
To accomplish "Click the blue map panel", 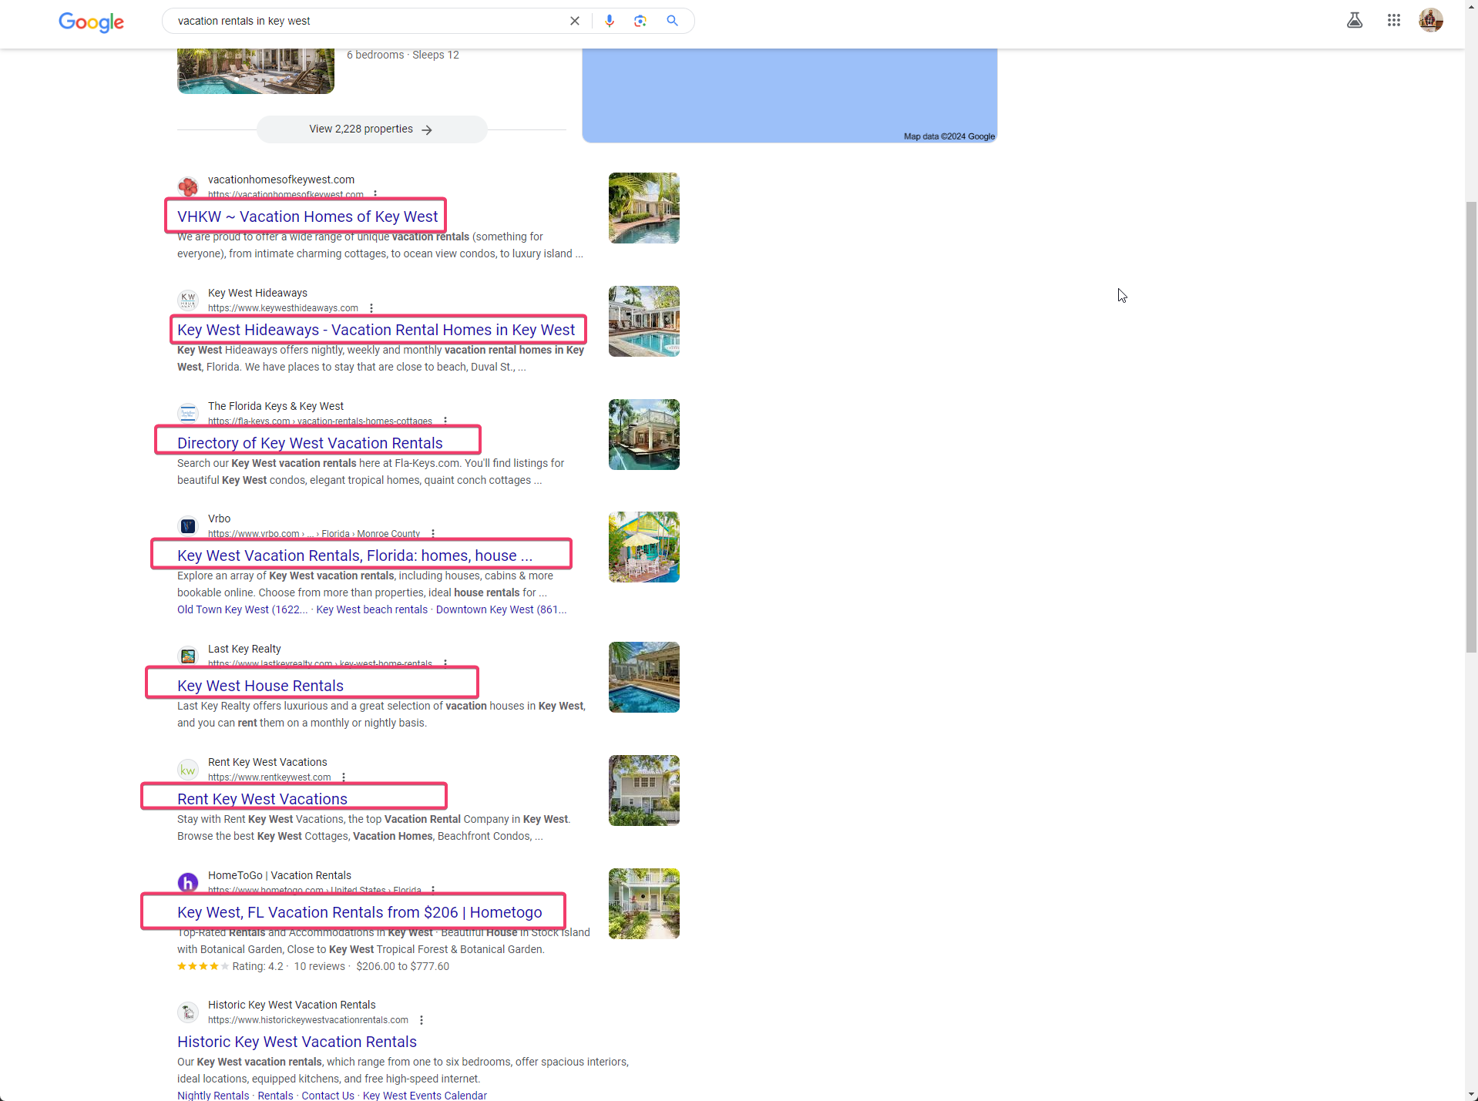I will tap(790, 96).
